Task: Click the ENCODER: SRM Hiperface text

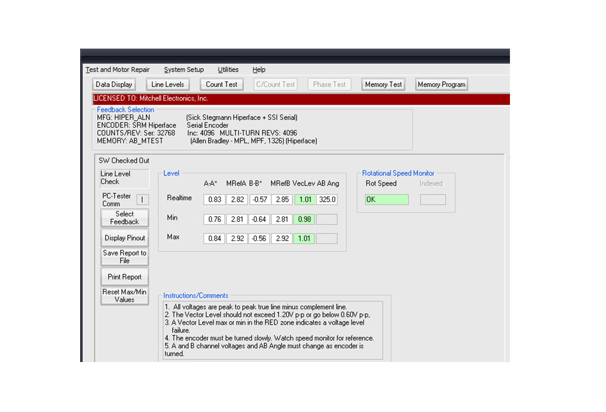Action: tap(137, 125)
